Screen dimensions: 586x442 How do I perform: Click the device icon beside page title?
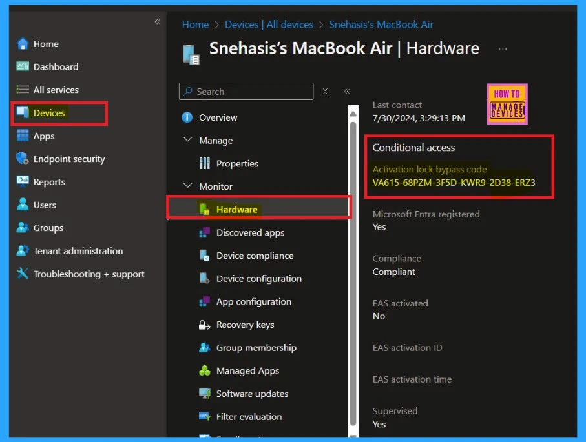pyautogui.click(x=191, y=54)
